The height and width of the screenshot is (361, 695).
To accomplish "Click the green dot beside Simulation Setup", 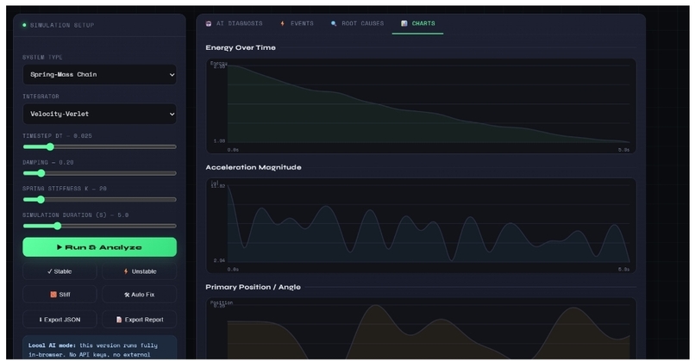I will click(24, 25).
